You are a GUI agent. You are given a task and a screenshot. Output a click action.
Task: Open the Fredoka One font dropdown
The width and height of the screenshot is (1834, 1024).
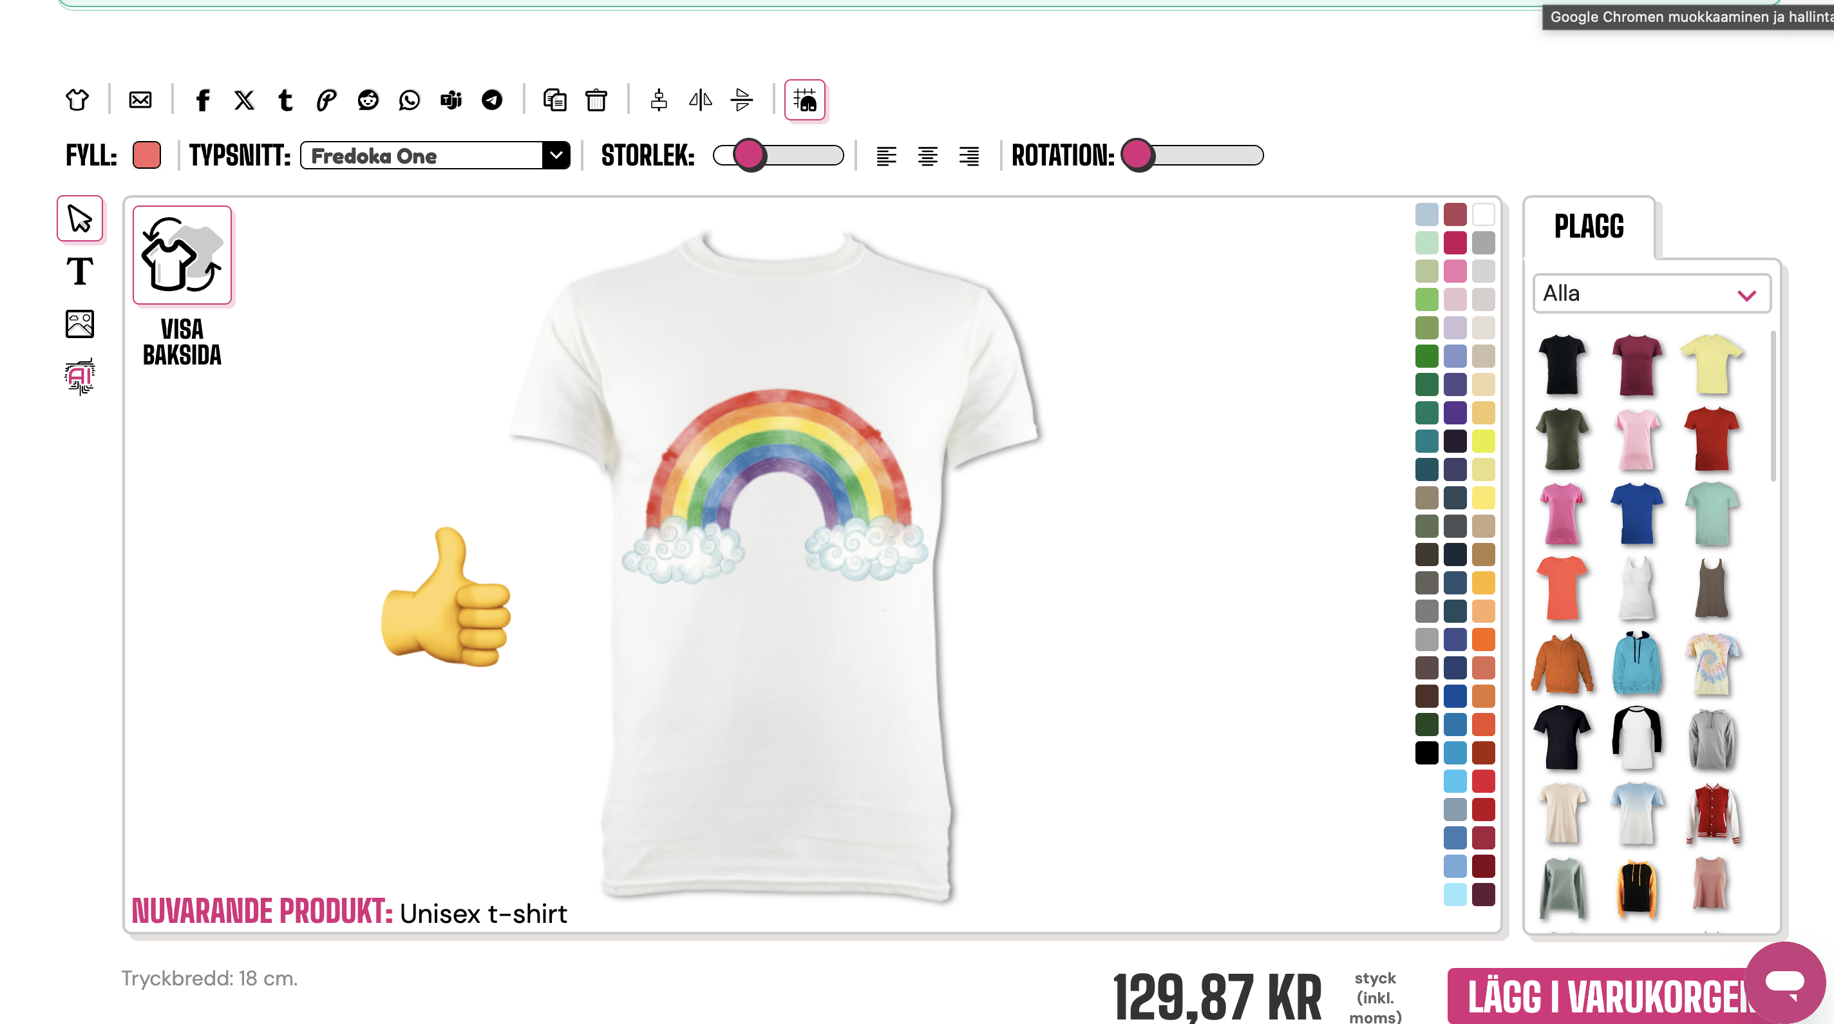435,155
